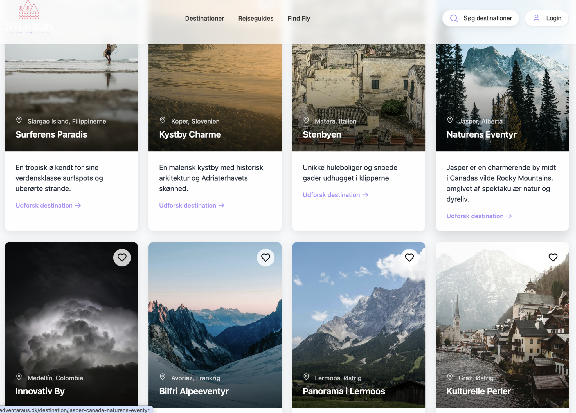Viewport: 576px width, 413px height.
Task: Like the Panorama i Lermoos card
Action: coord(409,257)
